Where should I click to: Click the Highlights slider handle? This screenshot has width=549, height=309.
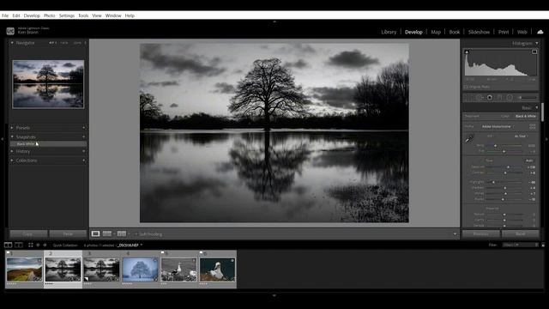(x=493, y=182)
